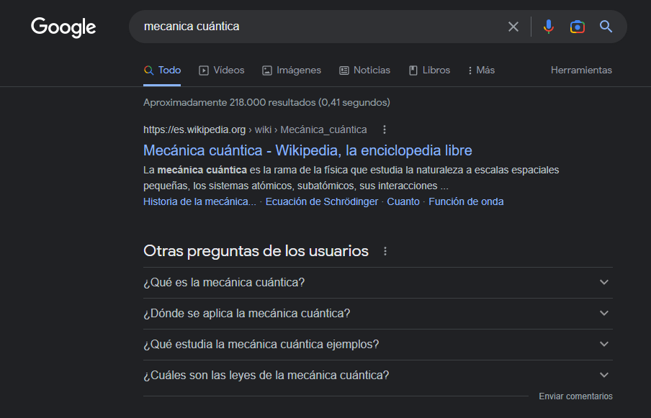The height and width of the screenshot is (418, 651).
Task: Open the Más menu
Action: point(481,70)
